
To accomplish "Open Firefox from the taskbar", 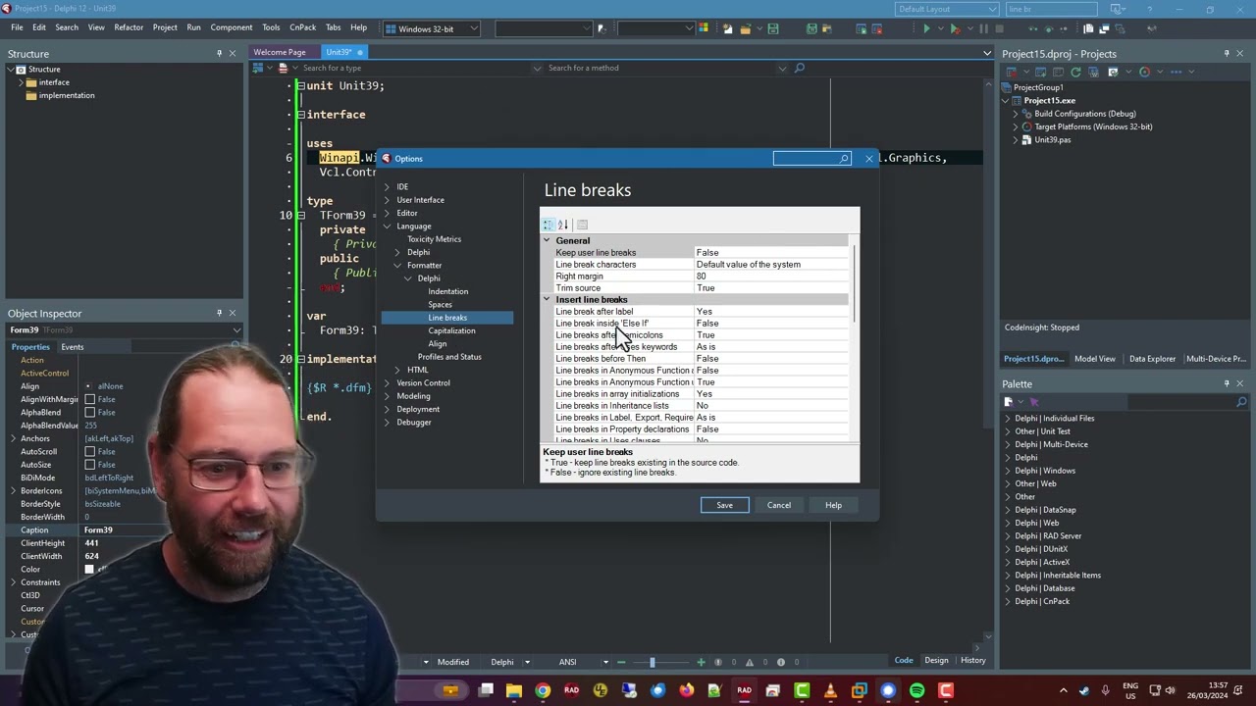I will coord(686,690).
